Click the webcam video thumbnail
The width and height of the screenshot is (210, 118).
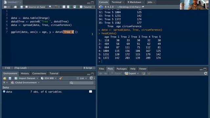pyautogui.click(x=194, y=5)
